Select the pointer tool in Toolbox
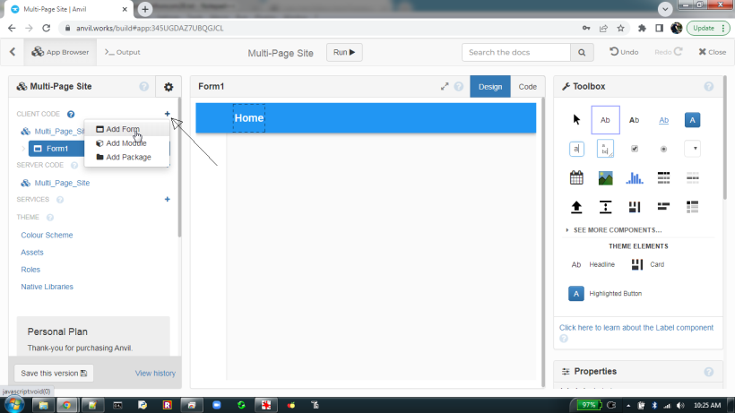This screenshot has width=735, height=413. point(576,120)
